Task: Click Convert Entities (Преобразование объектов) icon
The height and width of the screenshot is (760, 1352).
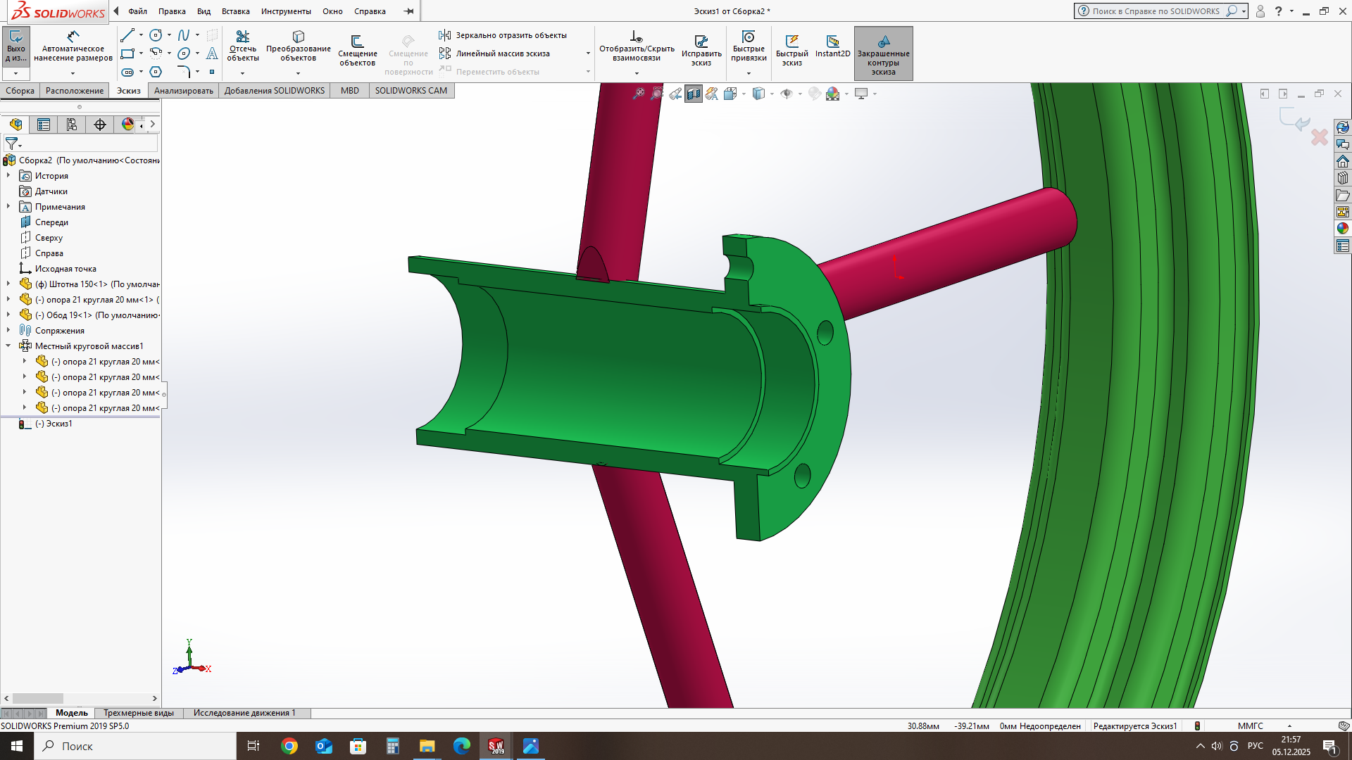Action: [298, 37]
